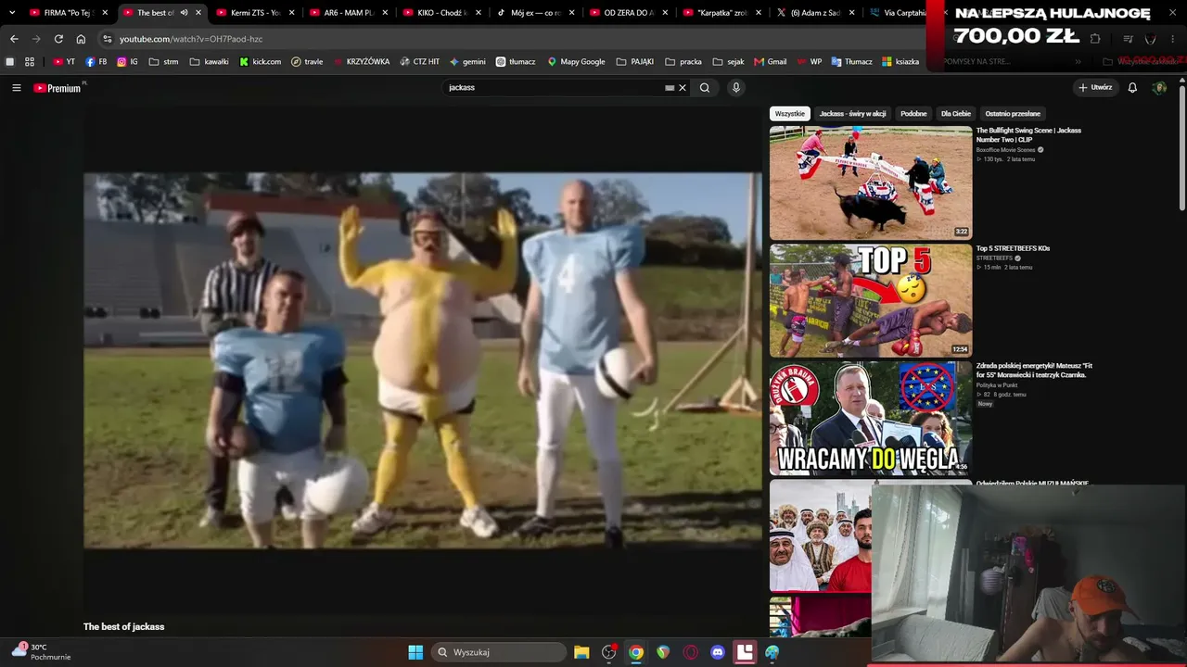Mute the playing 'The best of' tab

click(x=184, y=13)
